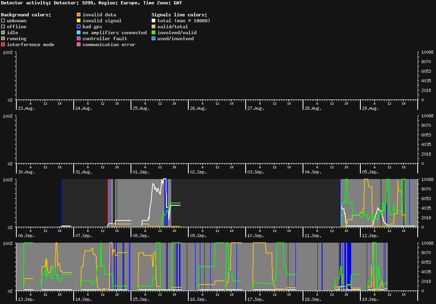Click the '18.Sep.' date label
This screenshot has height=304, width=436.
313,299
